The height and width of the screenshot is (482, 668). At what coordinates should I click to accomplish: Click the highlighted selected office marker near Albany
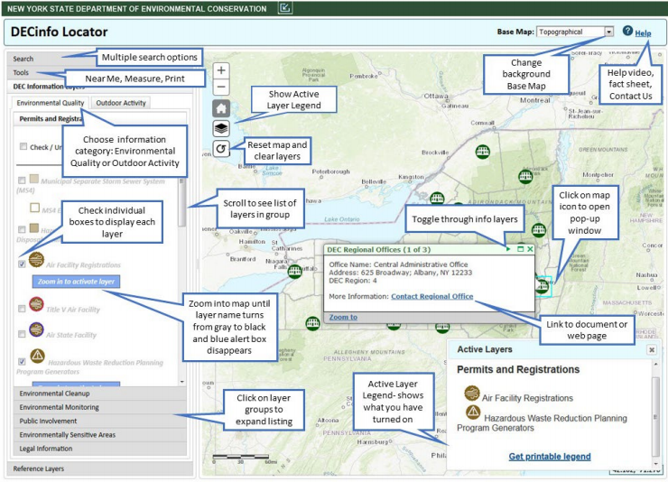coord(543,286)
